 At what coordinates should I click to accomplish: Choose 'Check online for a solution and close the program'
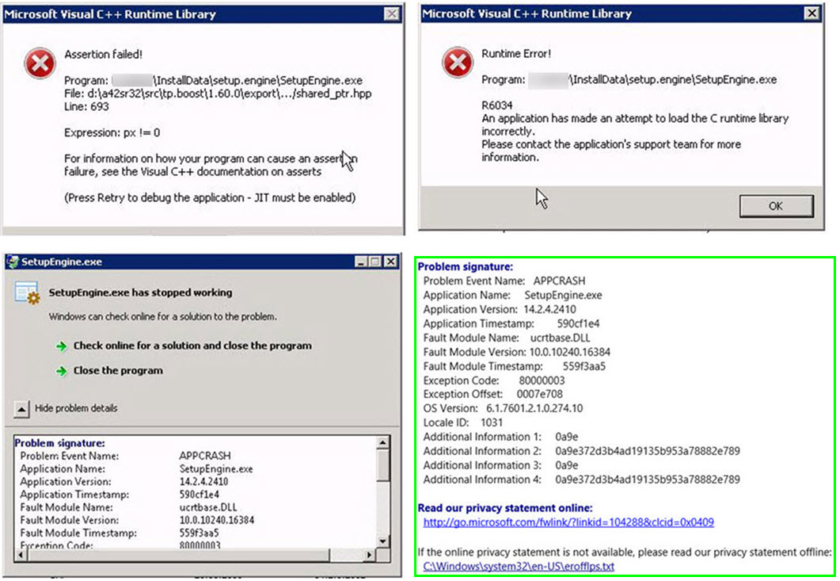pyautogui.click(x=192, y=346)
